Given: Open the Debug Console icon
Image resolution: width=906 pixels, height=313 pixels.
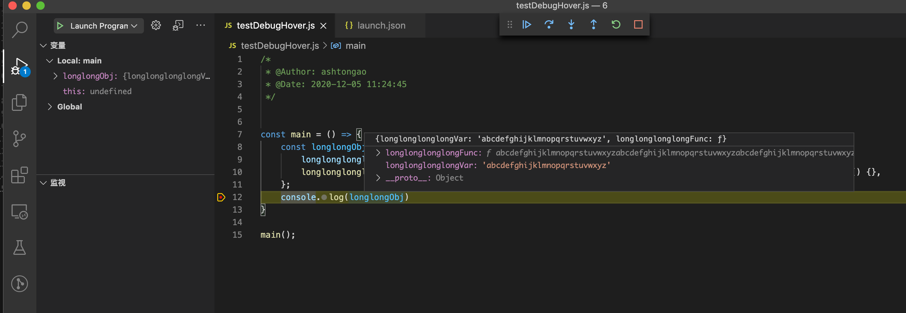Looking at the screenshot, I should click(x=178, y=25).
